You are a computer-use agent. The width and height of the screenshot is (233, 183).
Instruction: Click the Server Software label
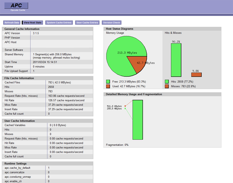(x=14, y=50)
